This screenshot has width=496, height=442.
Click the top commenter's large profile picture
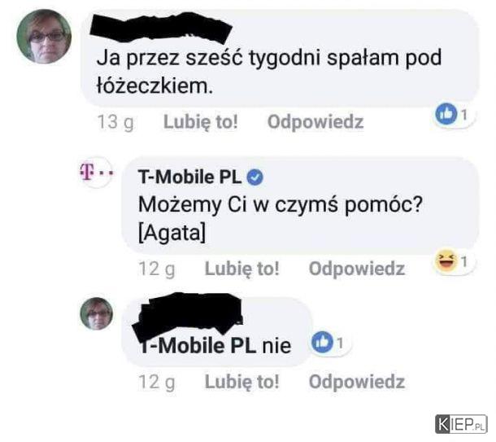pos(44,37)
